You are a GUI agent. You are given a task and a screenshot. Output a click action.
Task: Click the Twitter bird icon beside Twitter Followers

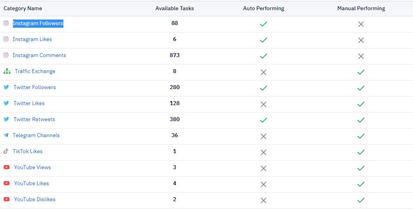coord(6,87)
